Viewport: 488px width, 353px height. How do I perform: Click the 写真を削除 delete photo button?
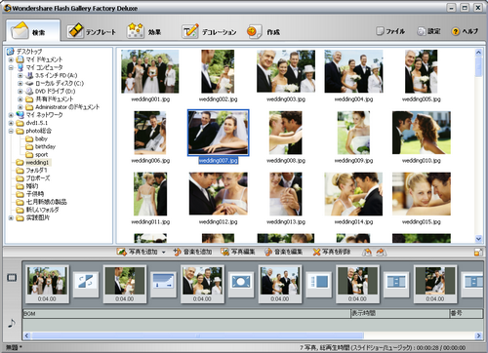click(x=332, y=252)
